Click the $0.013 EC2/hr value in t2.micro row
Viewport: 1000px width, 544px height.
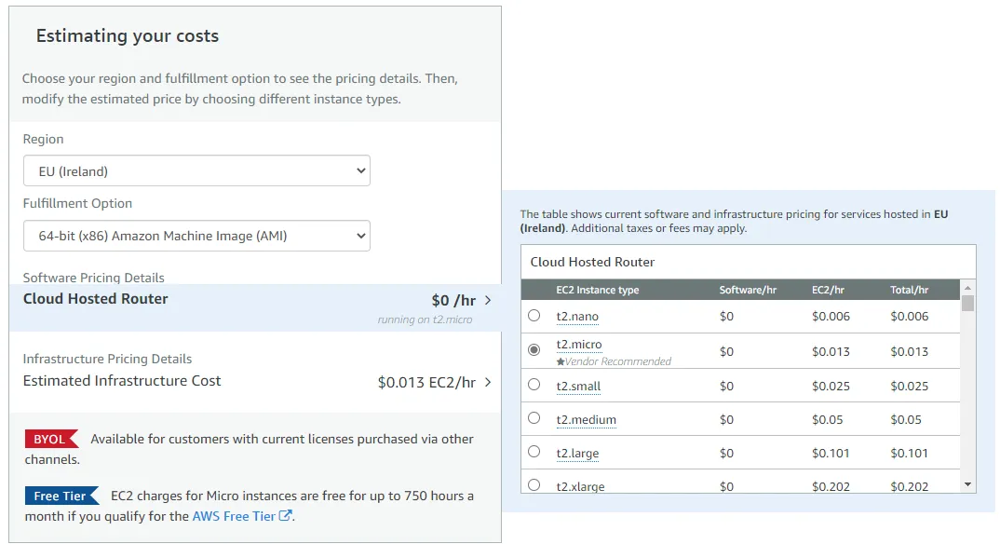[x=831, y=351]
